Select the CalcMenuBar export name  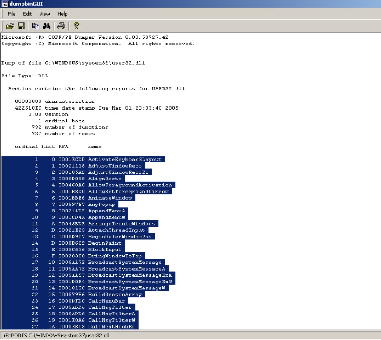(x=106, y=301)
